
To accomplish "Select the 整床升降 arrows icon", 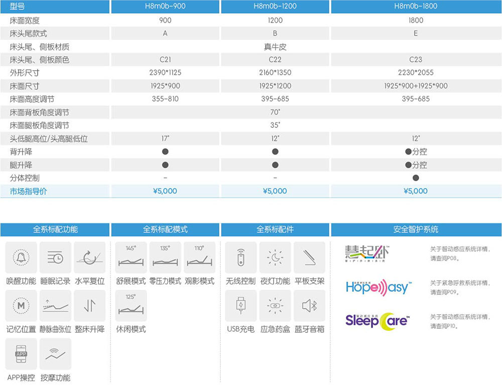I will (x=90, y=306).
